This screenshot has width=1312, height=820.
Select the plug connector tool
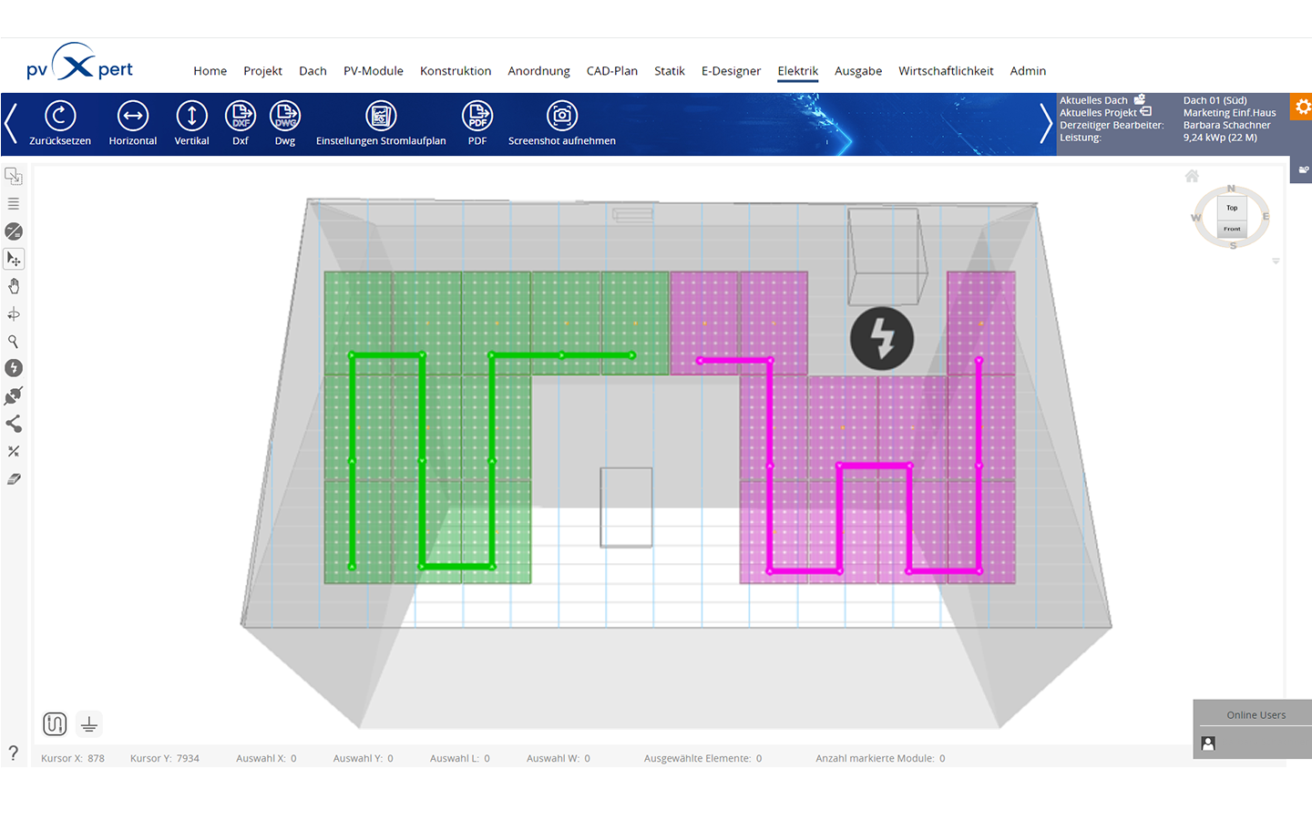[14, 396]
